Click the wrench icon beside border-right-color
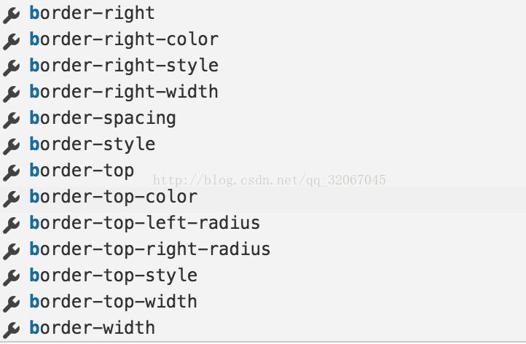 click(x=12, y=42)
